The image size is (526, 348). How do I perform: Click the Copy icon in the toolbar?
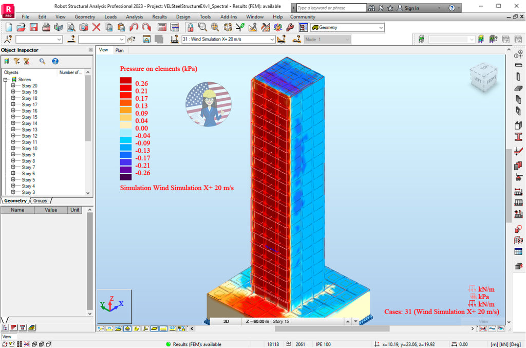pos(109,27)
